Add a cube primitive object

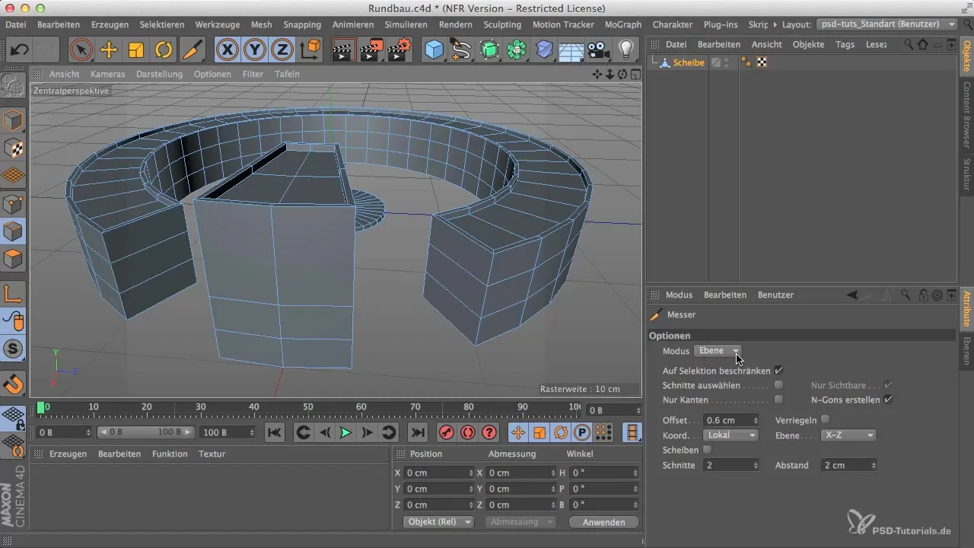(x=434, y=50)
